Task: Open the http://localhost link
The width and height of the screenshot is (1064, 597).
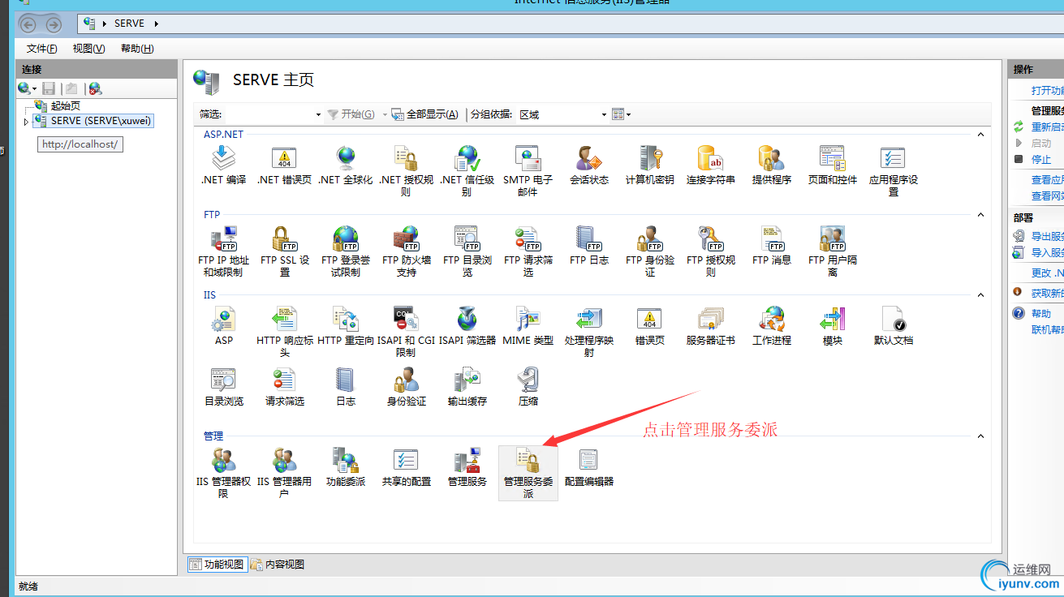Action: (80, 144)
